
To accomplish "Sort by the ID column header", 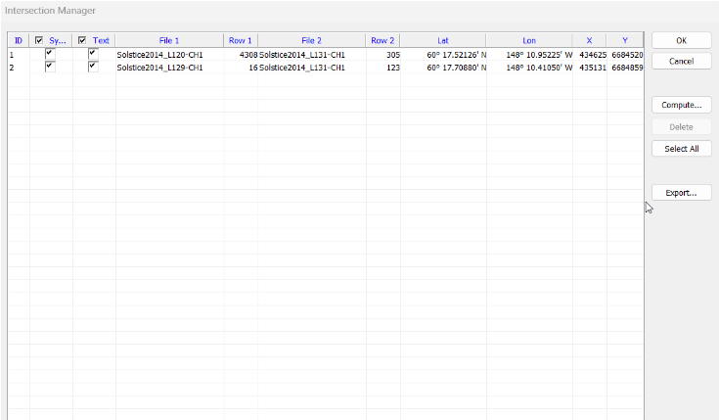I will pos(19,40).
